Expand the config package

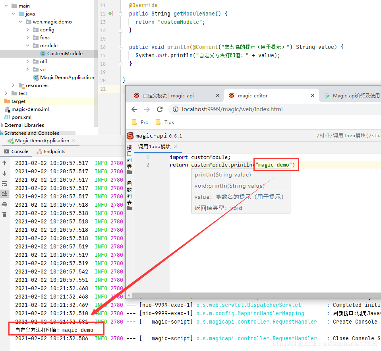(x=27, y=30)
